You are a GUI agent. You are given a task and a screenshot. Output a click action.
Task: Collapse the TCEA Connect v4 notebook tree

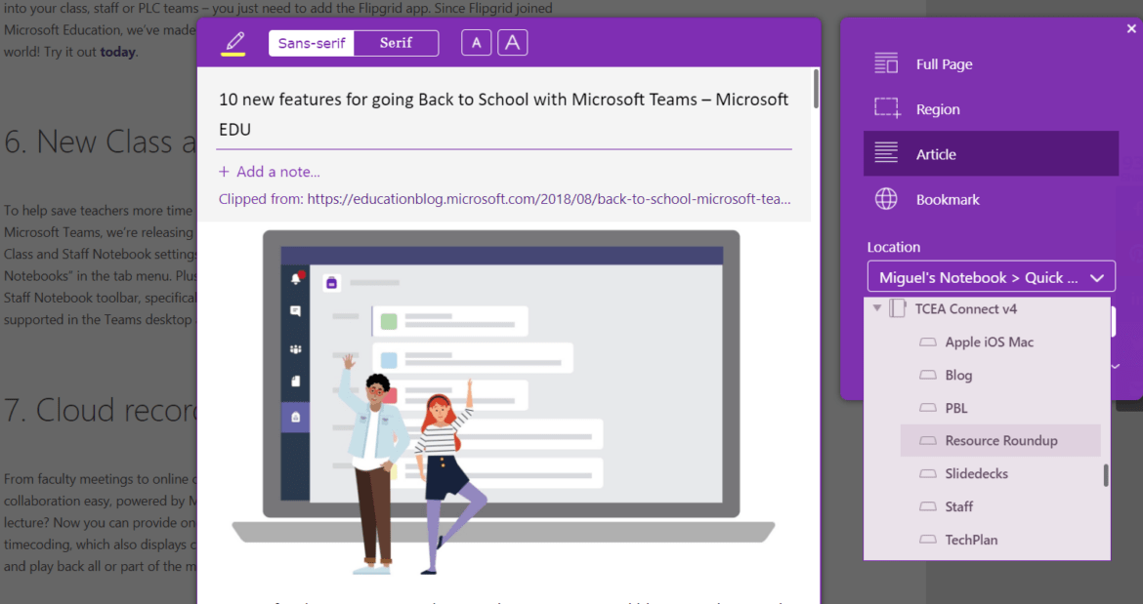[876, 307]
